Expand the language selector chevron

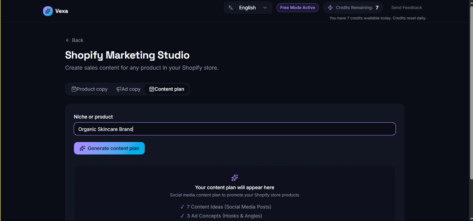pyautogui.click(x=265, y=8)
